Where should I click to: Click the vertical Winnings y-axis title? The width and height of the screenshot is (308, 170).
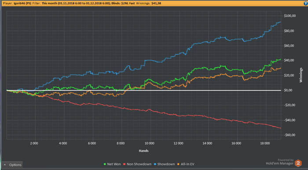point(301,75)
